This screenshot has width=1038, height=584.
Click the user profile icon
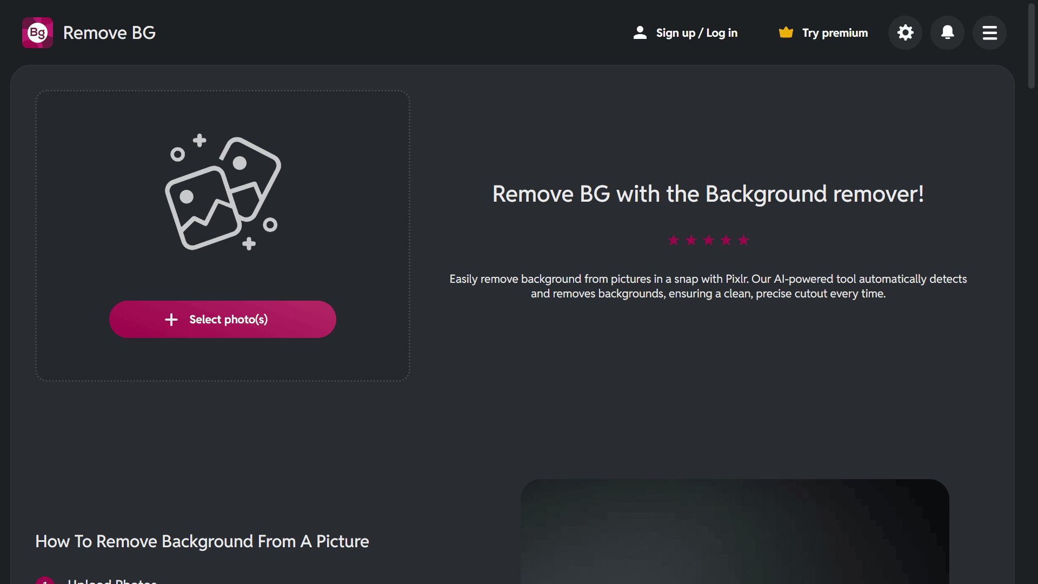(x=640, y=33)
